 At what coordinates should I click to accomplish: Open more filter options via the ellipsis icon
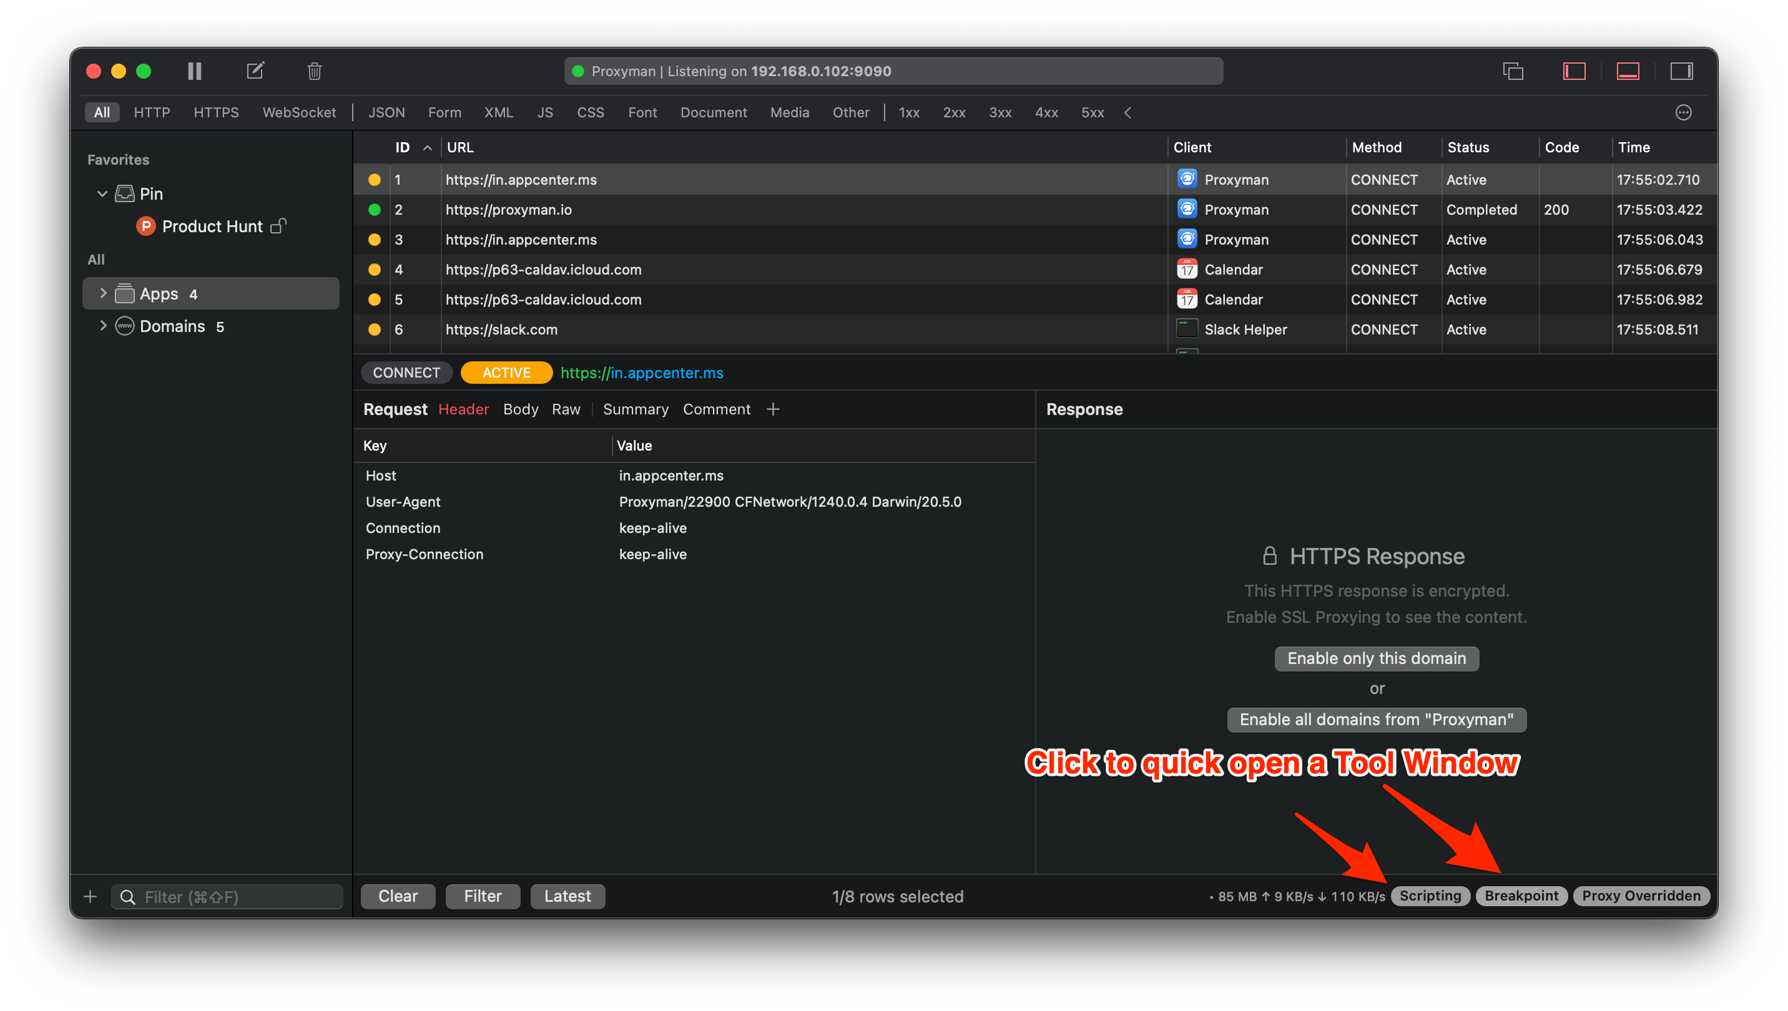click(1683, 112)
